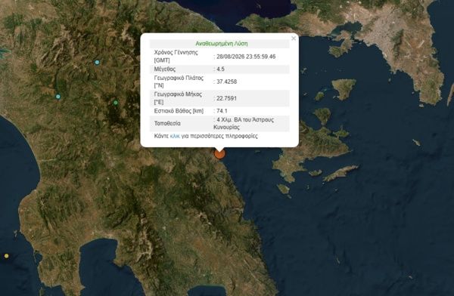454x296 pixels.
Task: Open the κλικ link for more information
Action: 175,136
